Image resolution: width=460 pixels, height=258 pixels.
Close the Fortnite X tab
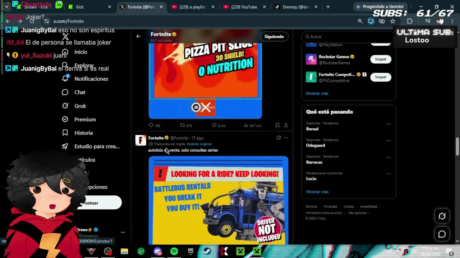(x=161, y=7)
